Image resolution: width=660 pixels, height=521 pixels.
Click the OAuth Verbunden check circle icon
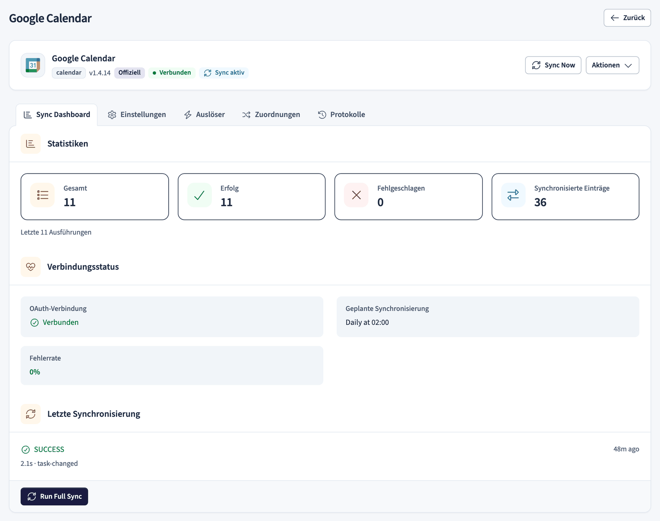point(35,323)
